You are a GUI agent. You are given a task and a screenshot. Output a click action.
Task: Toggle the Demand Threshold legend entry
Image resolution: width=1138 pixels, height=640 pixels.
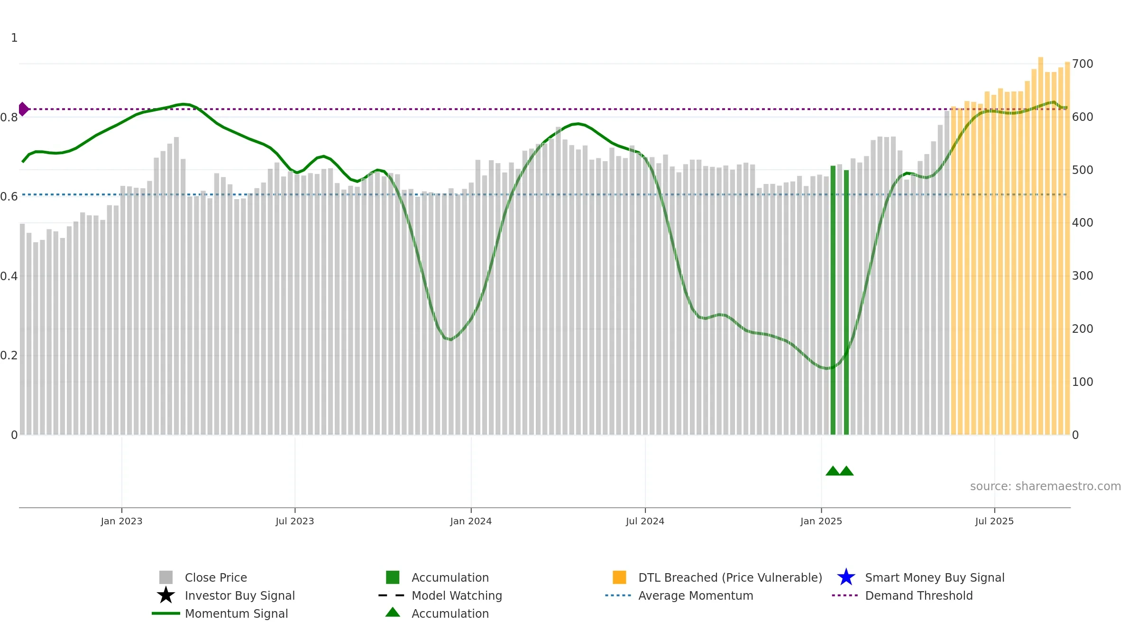coord(918,595)
